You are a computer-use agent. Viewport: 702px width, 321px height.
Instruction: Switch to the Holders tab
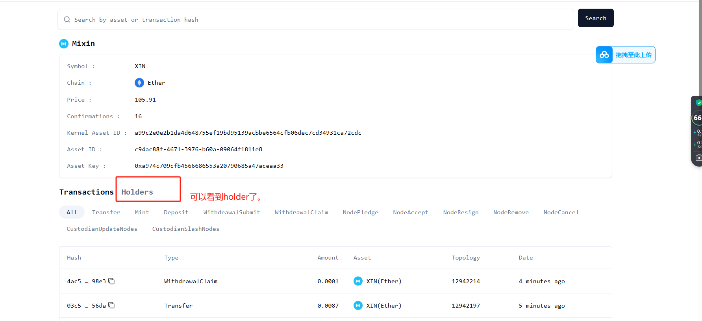137,192
